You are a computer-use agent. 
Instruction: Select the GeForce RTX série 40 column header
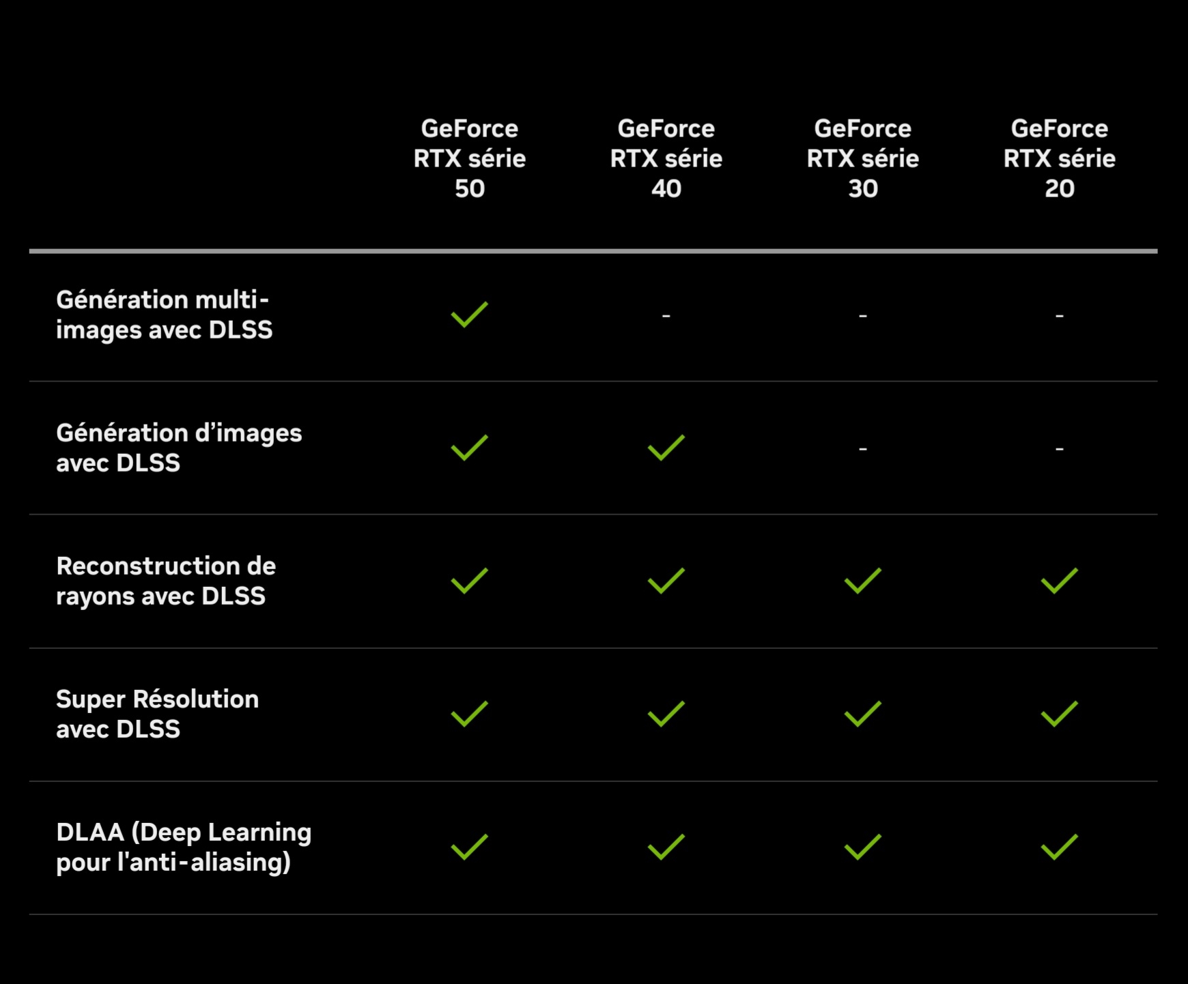click(x=666, y=158)
